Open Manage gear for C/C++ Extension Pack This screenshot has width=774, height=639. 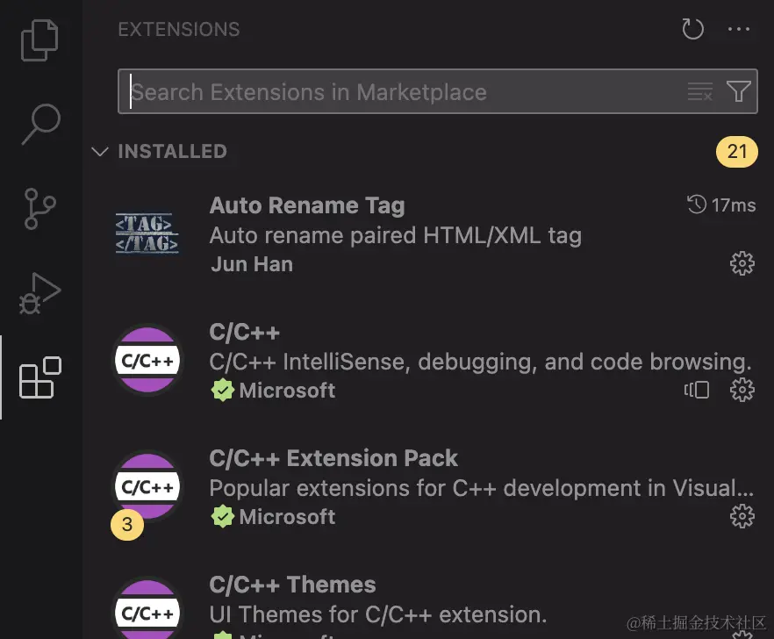(742, 516)
